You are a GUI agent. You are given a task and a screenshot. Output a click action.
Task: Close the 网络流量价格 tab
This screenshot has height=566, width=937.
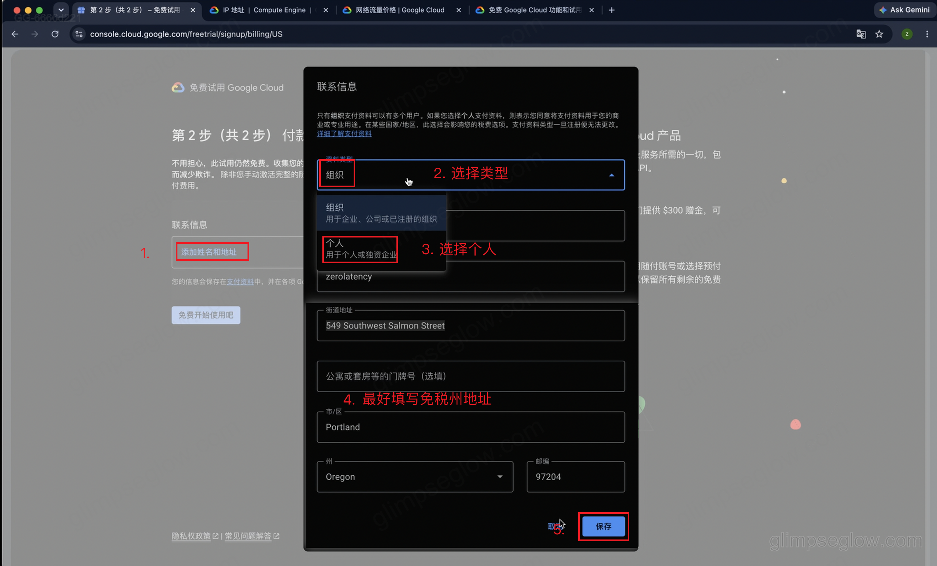(459, 10)
